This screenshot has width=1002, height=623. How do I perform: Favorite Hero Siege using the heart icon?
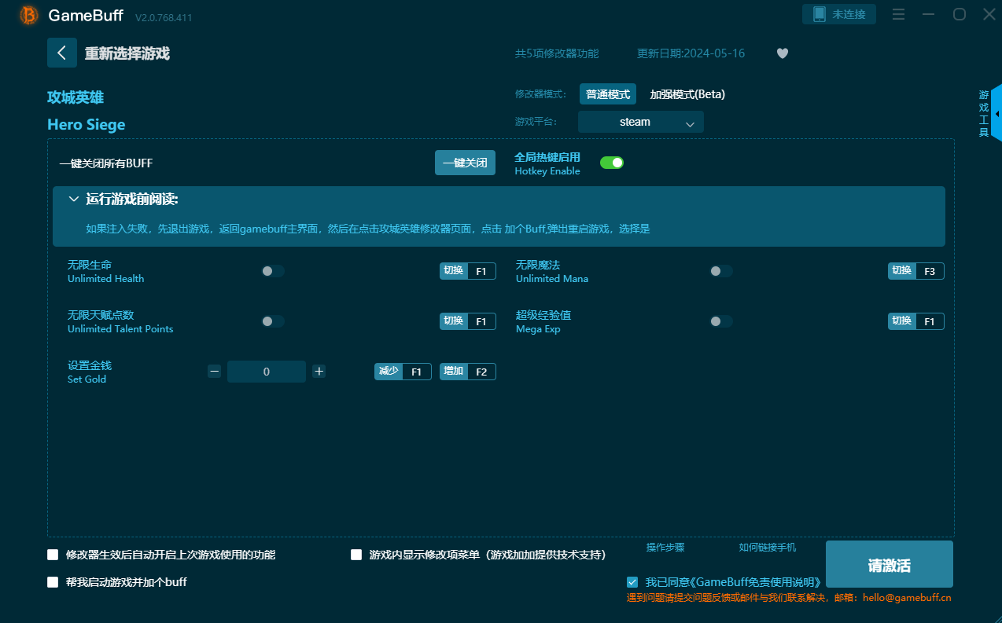click(x=782, y=53)
